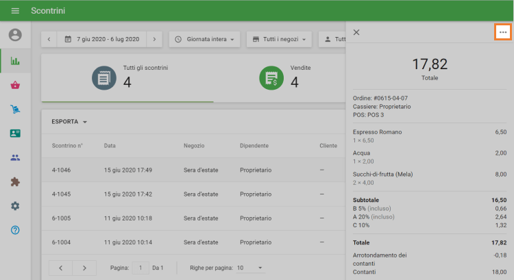Open the user account profile icon
Image resolution: width=514 pixels, height=280 pixels.
pyautogui.click(x=15, y=35)
